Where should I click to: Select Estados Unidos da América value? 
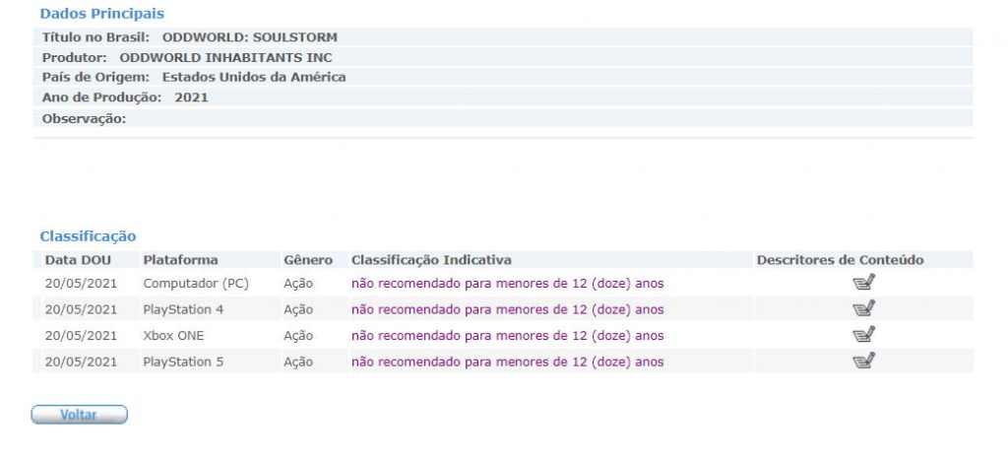pyautogui.click(x=254, y=77)
